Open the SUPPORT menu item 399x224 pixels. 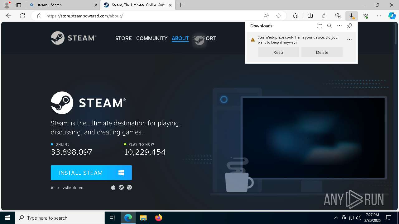point(205,38)
